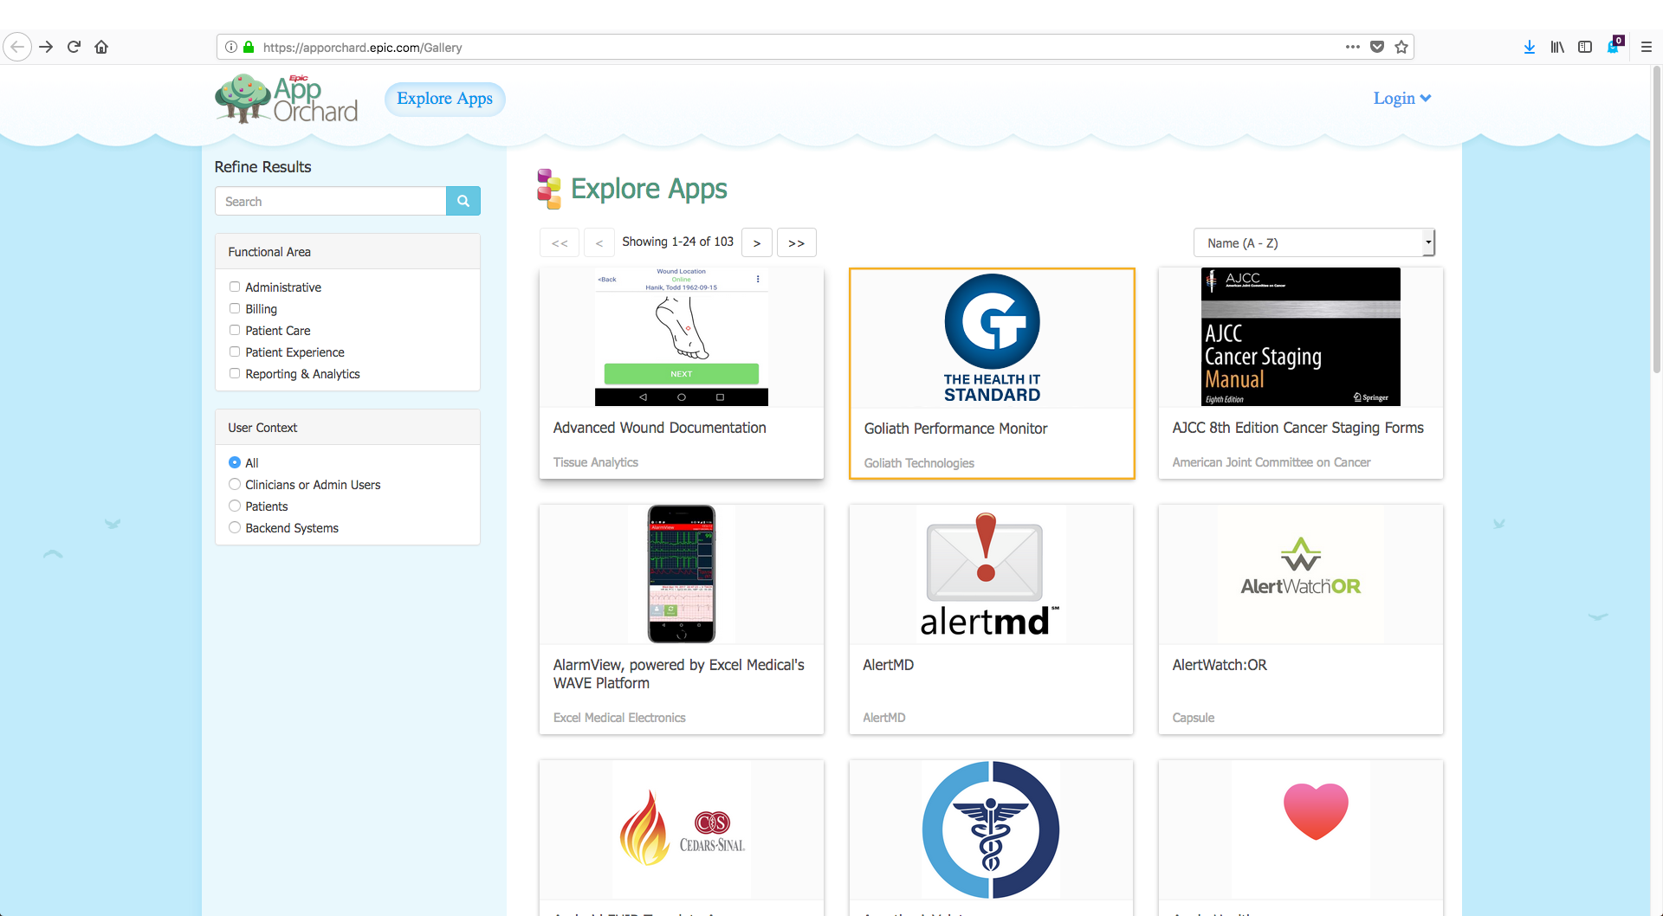Open the browser library icon
The height and width of the screenshot is (916, 1663).
coord(1557,47)
